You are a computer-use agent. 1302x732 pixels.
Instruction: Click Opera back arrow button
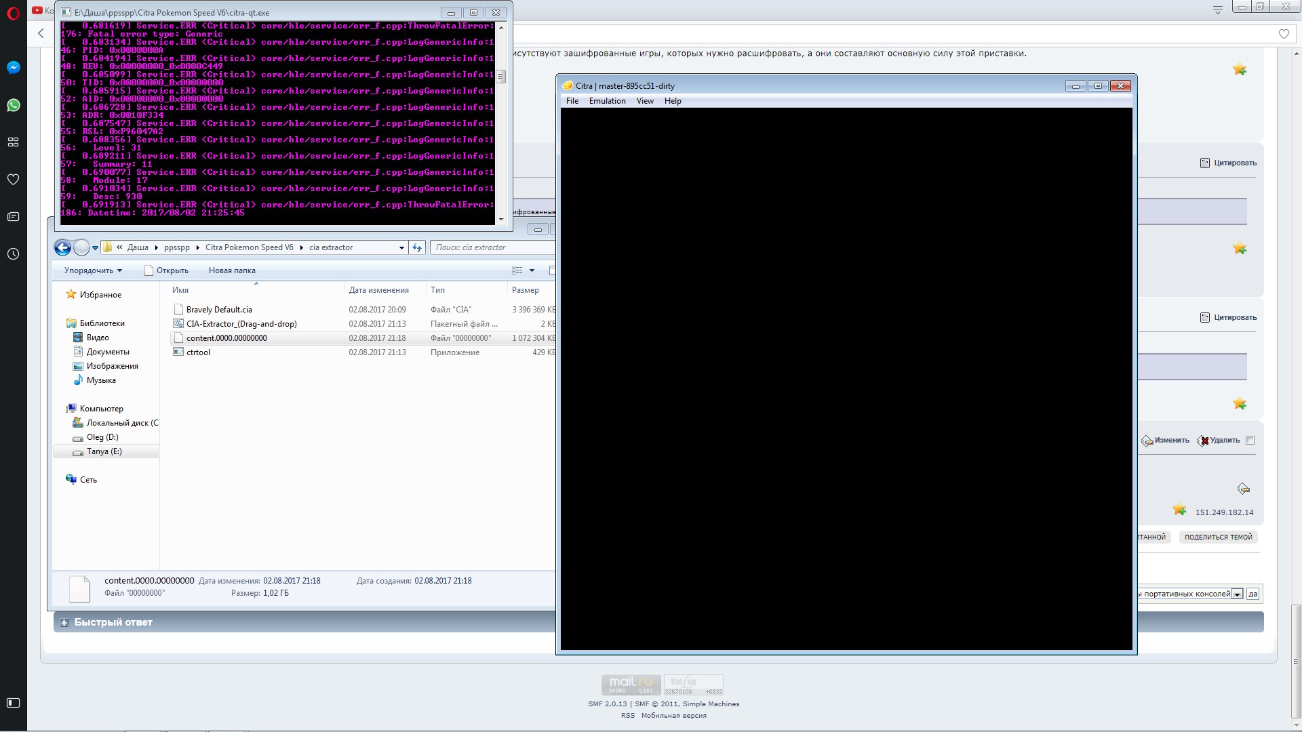(41, 33)
